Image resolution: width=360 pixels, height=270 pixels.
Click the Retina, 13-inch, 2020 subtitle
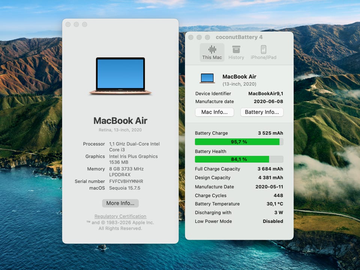point(120,130)
